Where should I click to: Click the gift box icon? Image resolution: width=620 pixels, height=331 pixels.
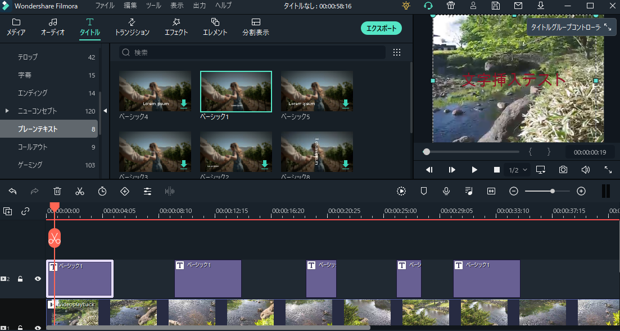pos(450,6)
